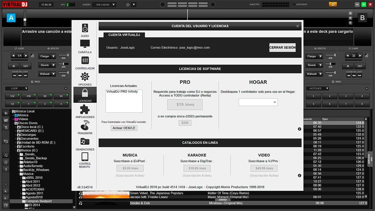Click the microphone icon in browser sidebar

(x=6, y=169)
